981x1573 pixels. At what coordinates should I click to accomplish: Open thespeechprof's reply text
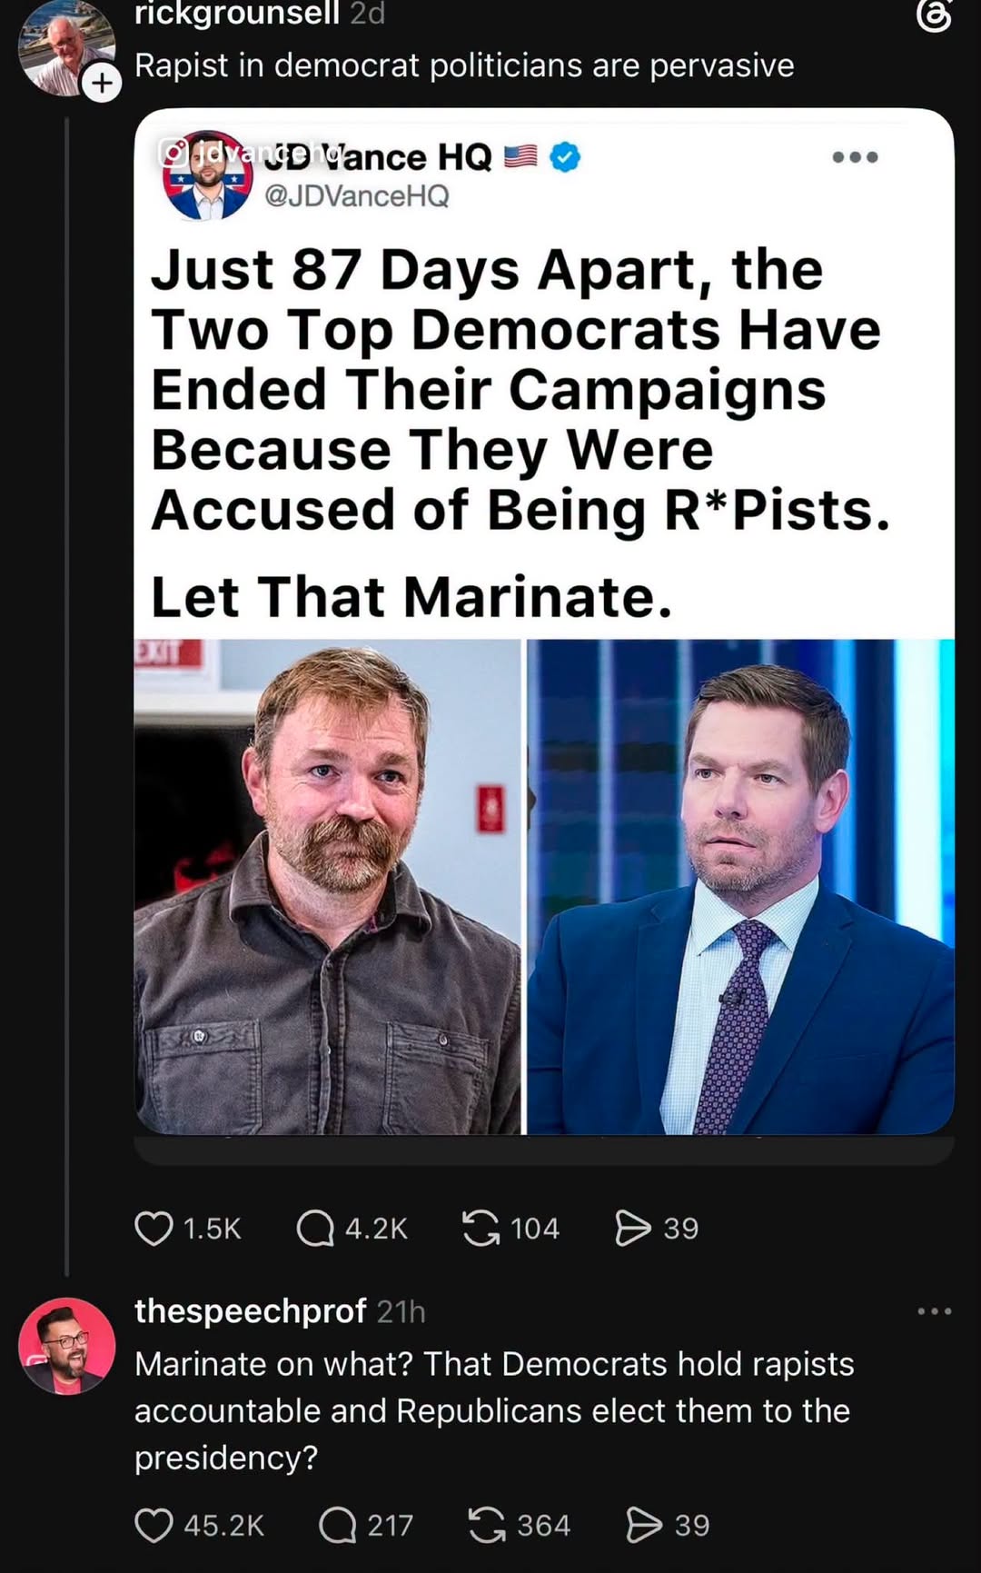[x=494, y=1410]
